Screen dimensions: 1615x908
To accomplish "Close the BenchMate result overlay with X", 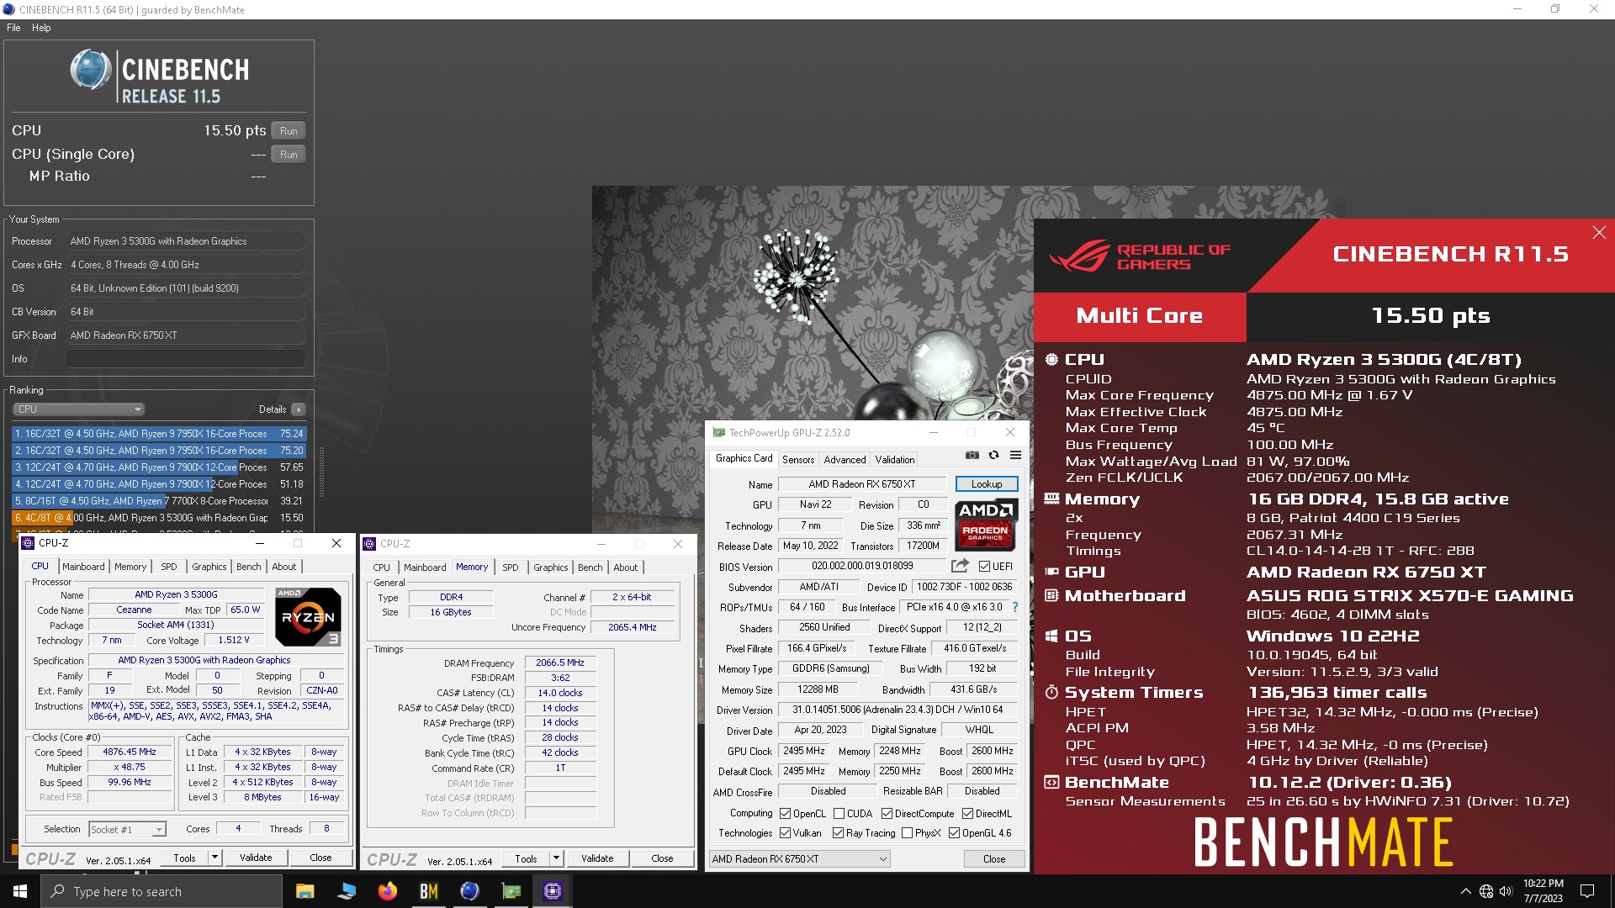I will 1599,233.
